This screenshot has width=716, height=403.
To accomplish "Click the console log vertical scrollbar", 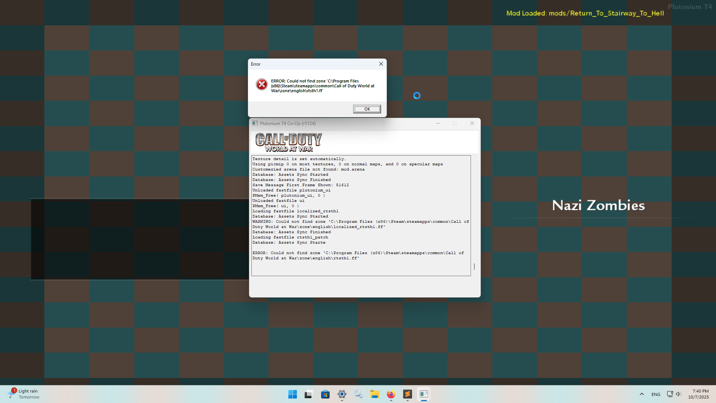I will (474, 266).
